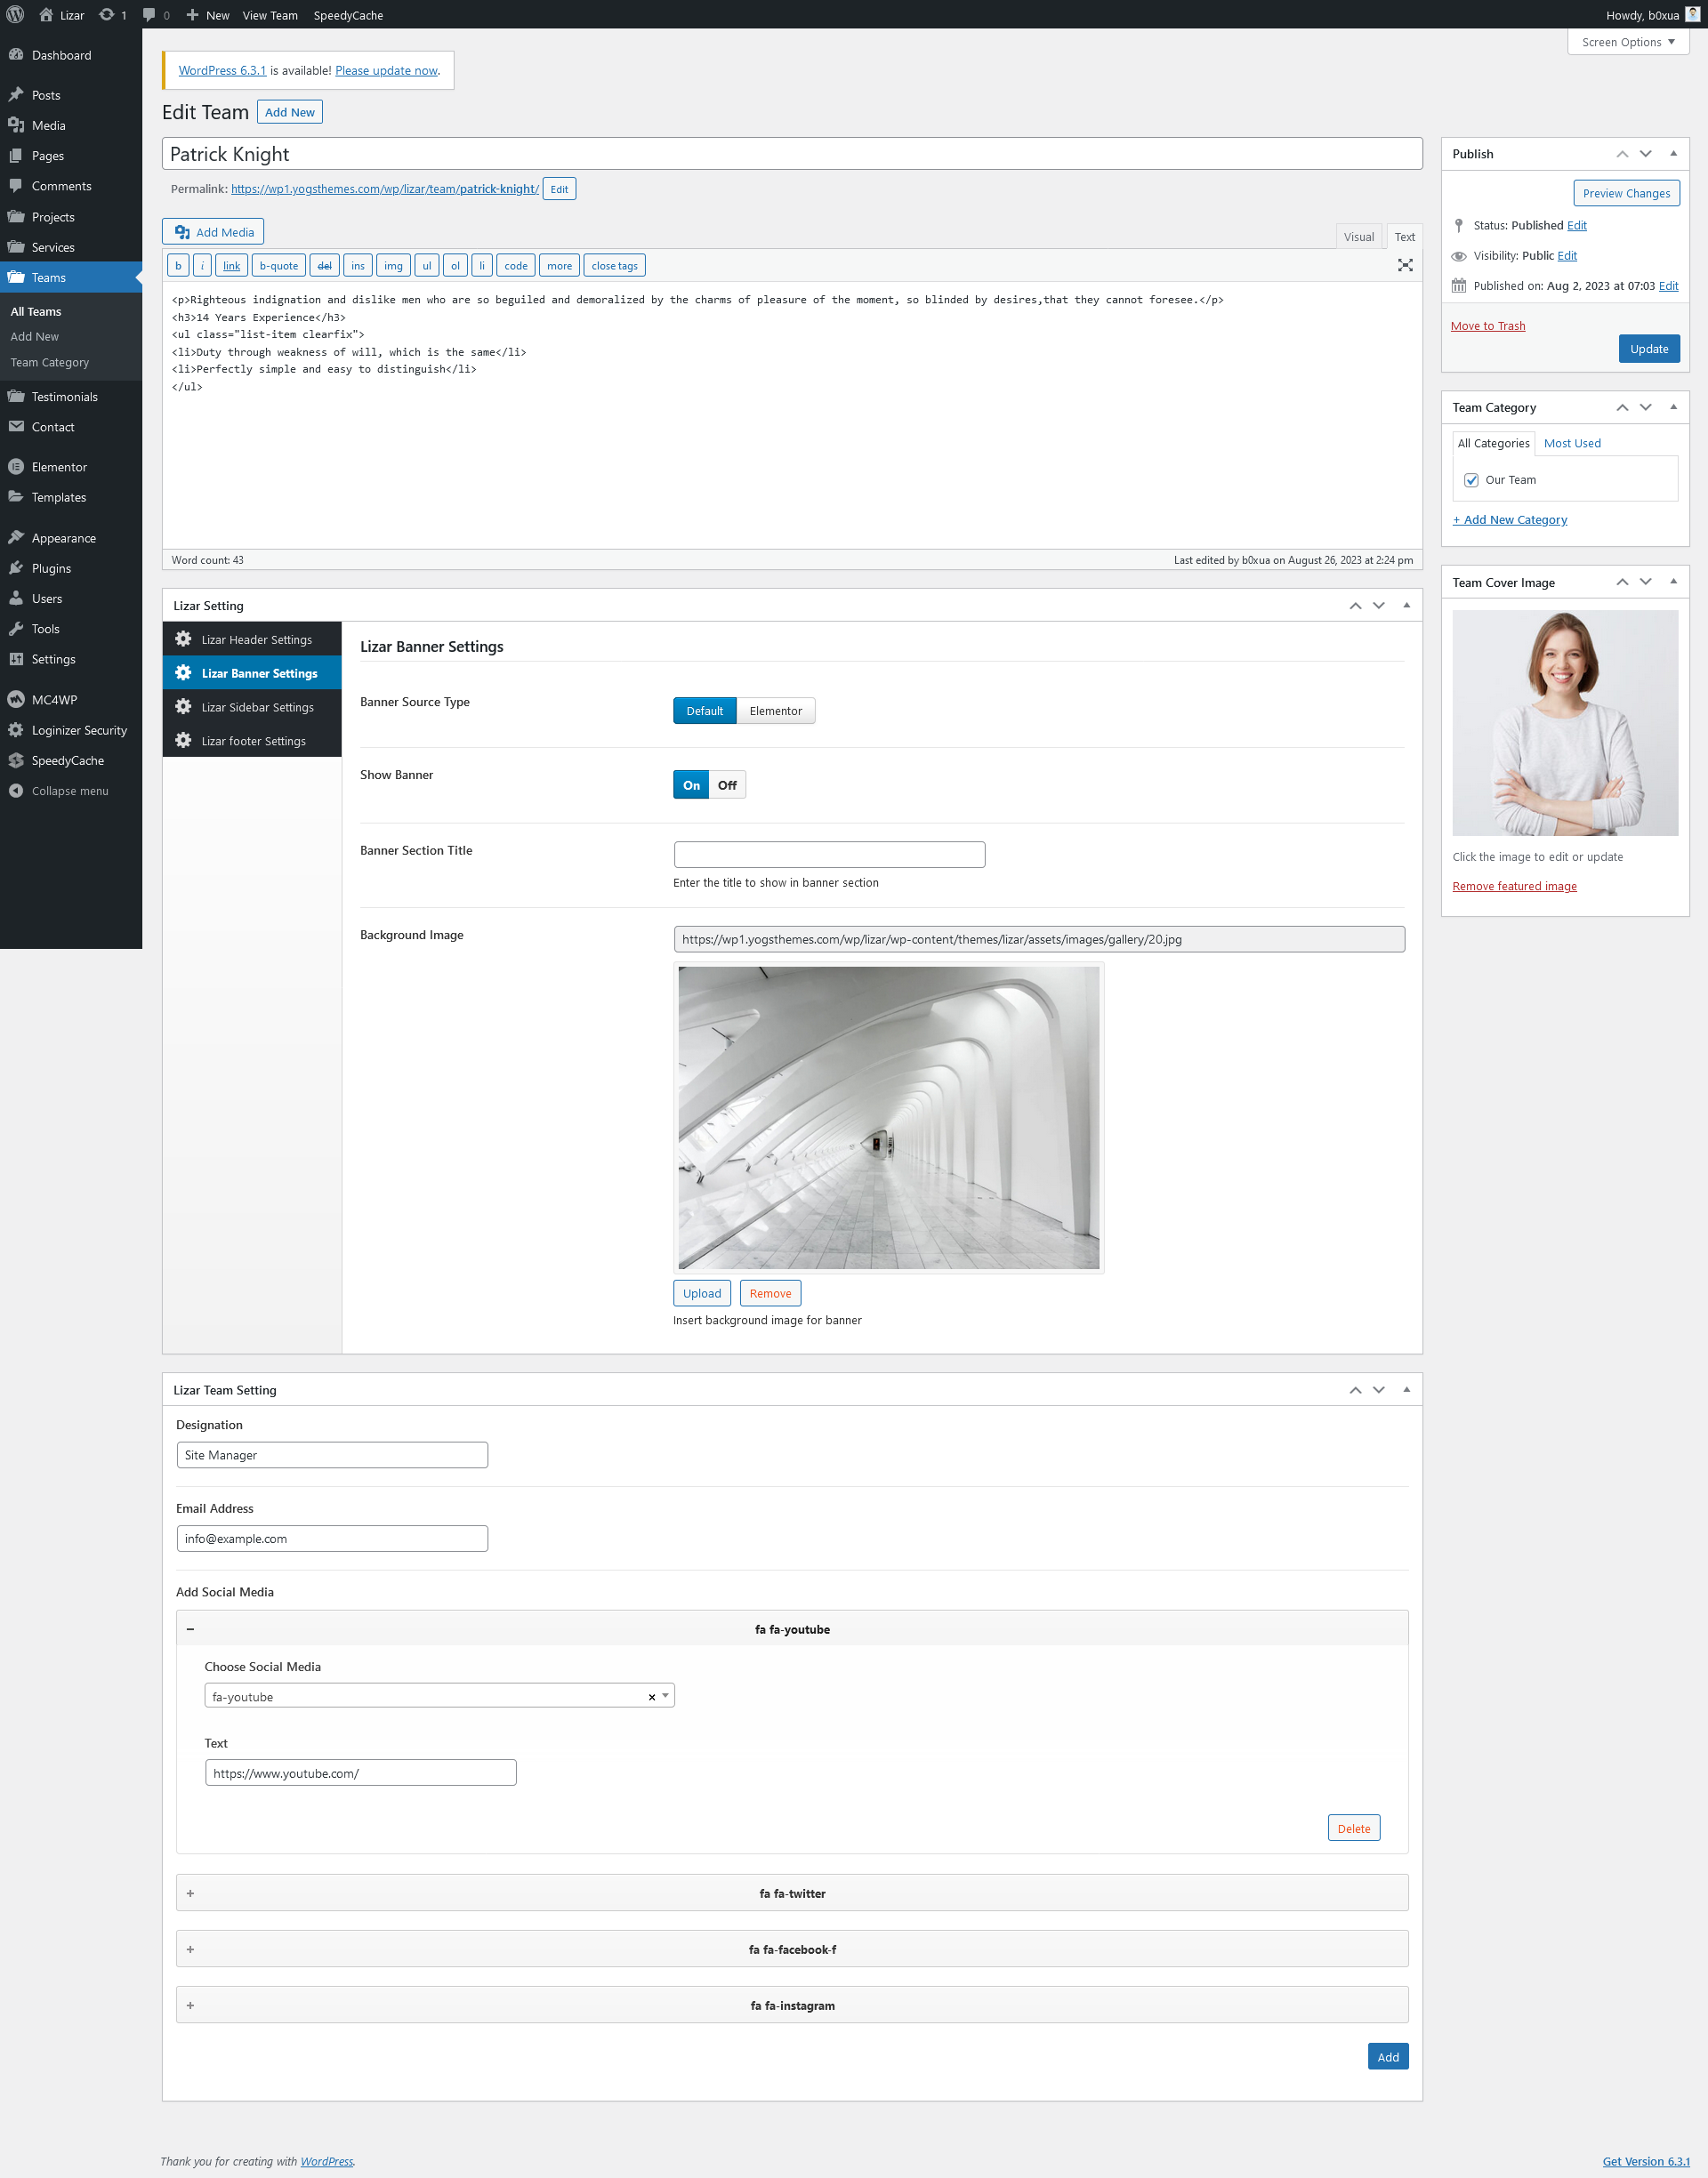Open the Screen Options dropdown
The image size is (1708, 2178).
tap(1627, 42)
